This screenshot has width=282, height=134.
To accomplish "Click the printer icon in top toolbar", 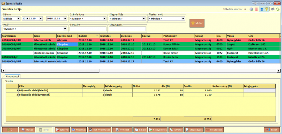I will [x=273, y=9].
